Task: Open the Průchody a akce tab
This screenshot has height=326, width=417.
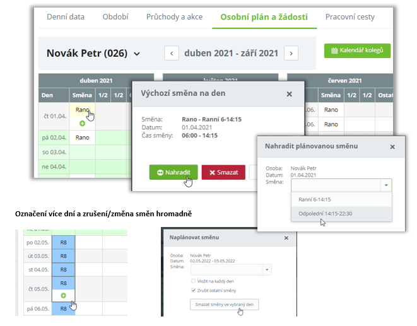Action: [x=174, y=17]
